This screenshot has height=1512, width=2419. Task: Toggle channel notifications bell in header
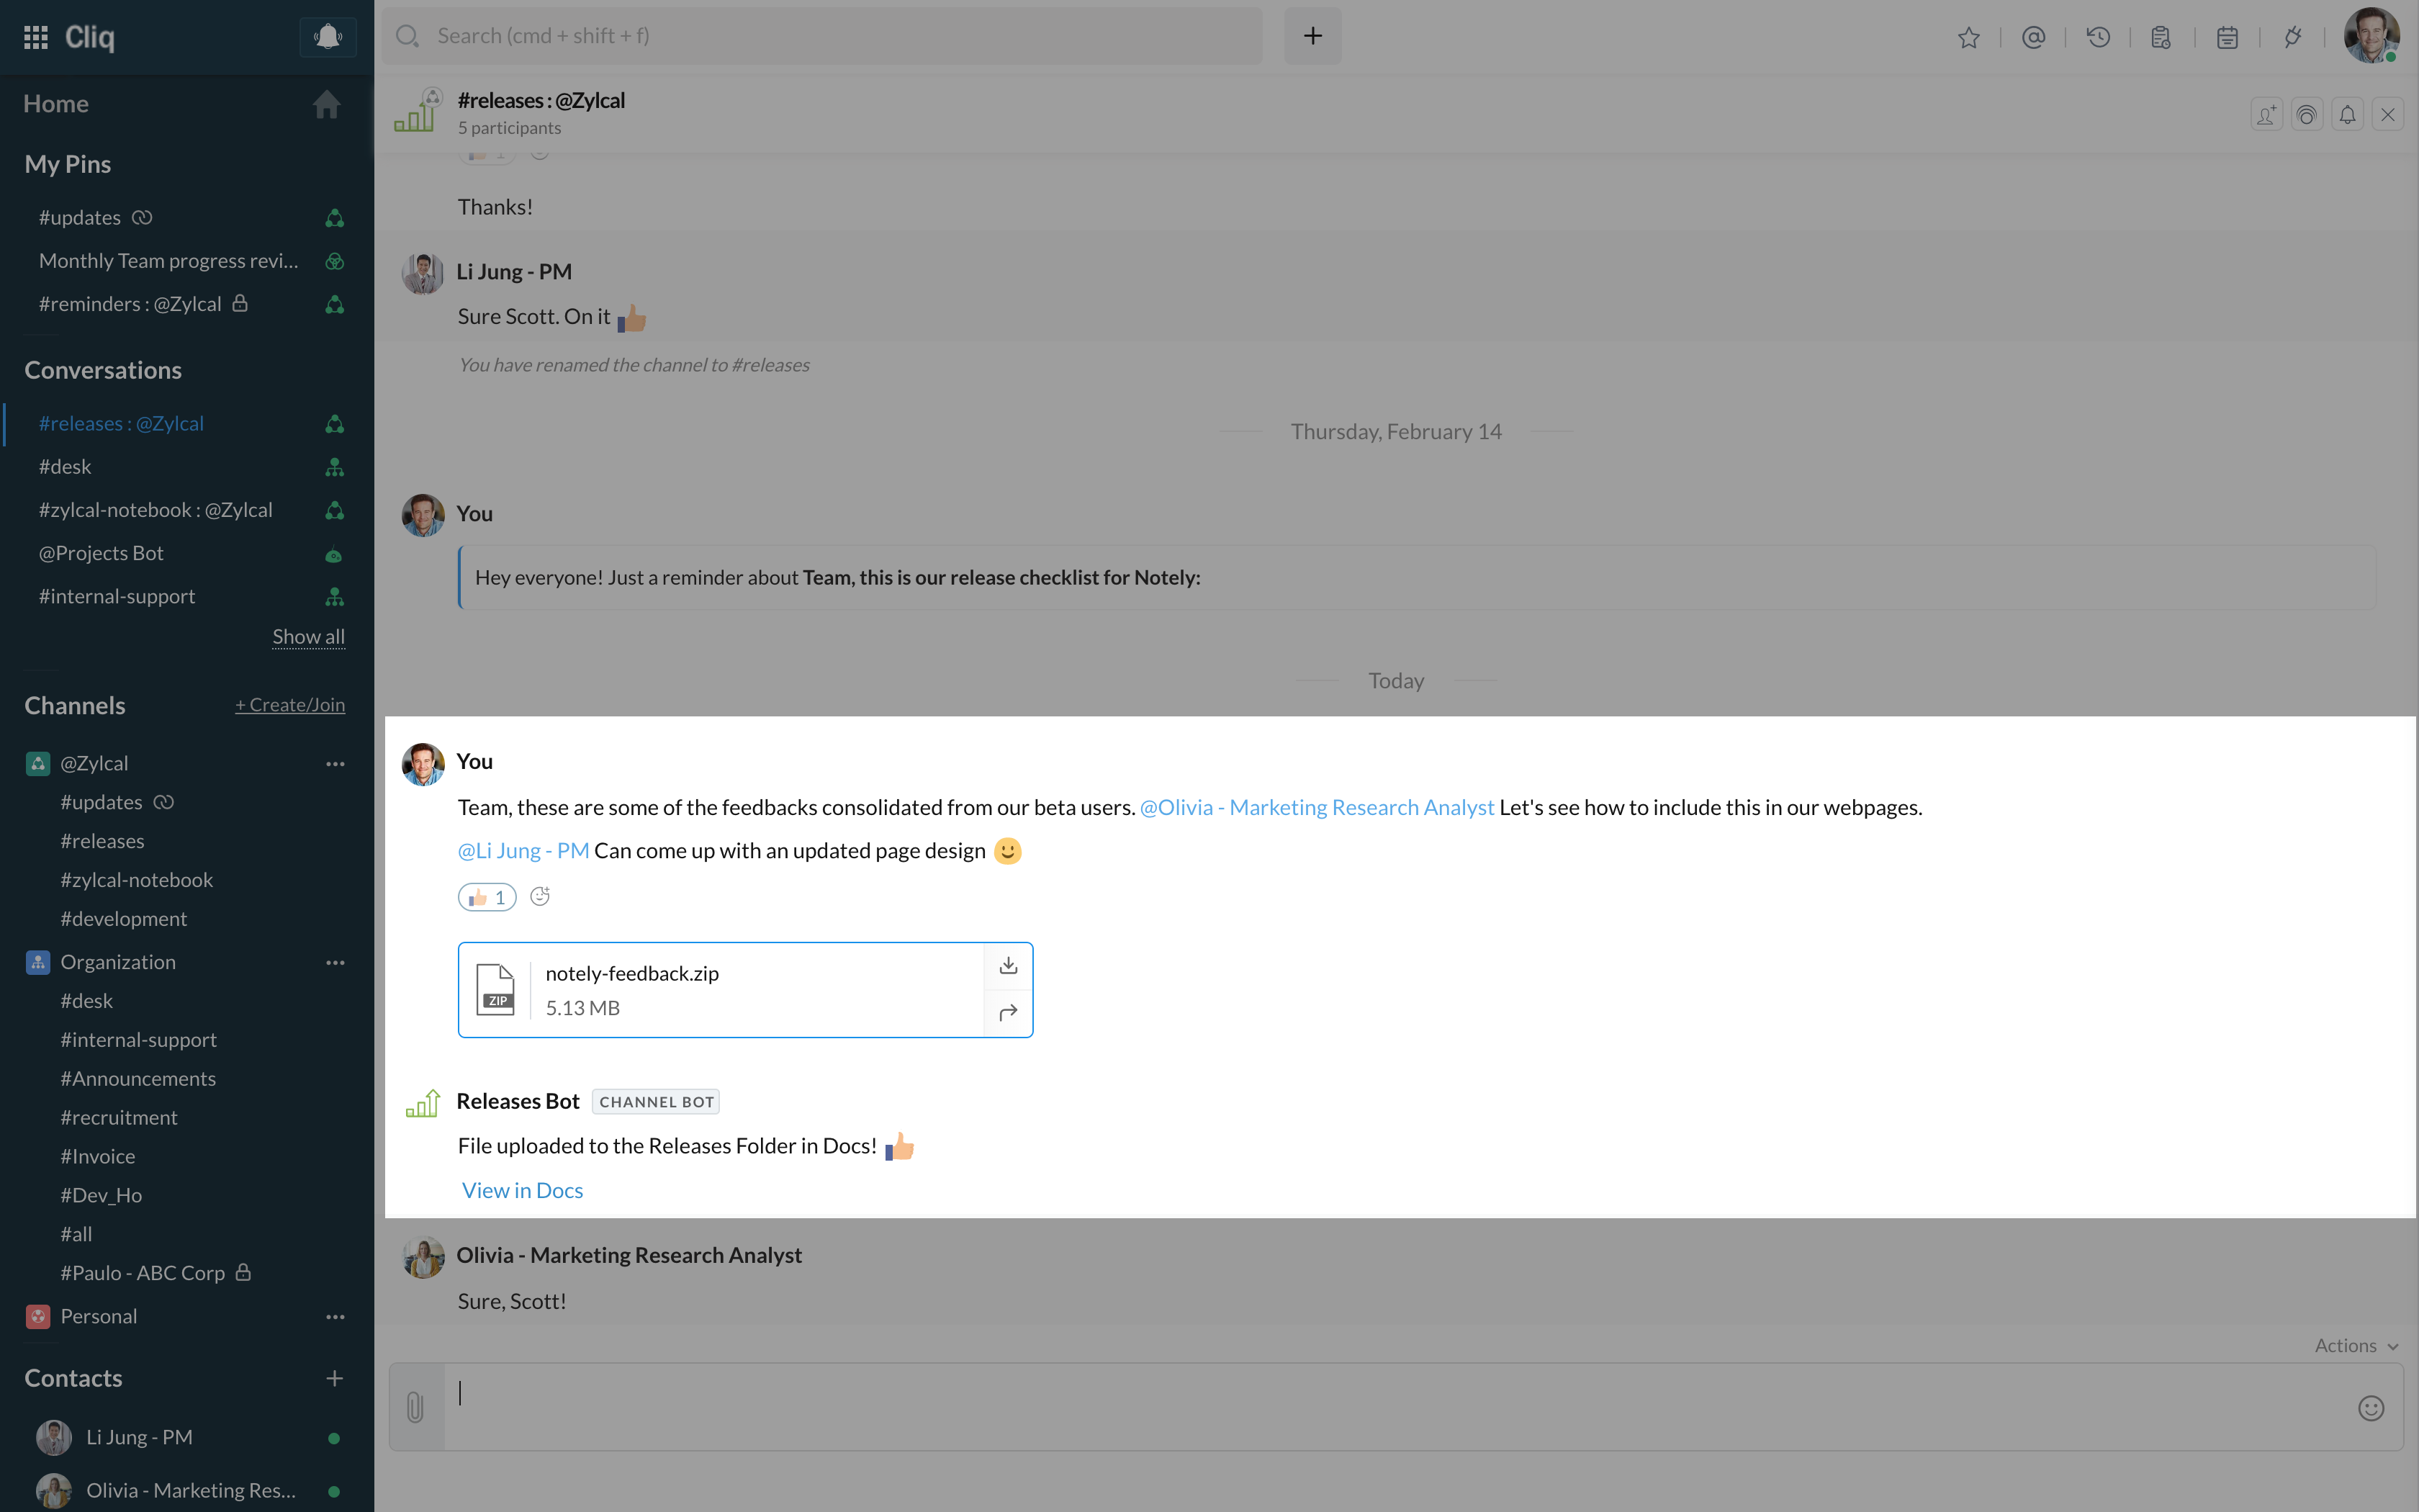pyautogui.click(x=2347, y=115)
